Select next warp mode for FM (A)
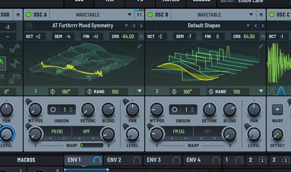The width and height of the screenshot is (291, 172). pyautogui.click(x=185, y=138)
